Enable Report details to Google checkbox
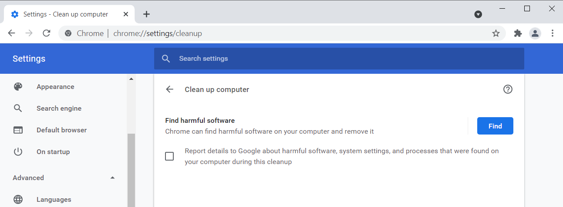 tap(169, 156)
